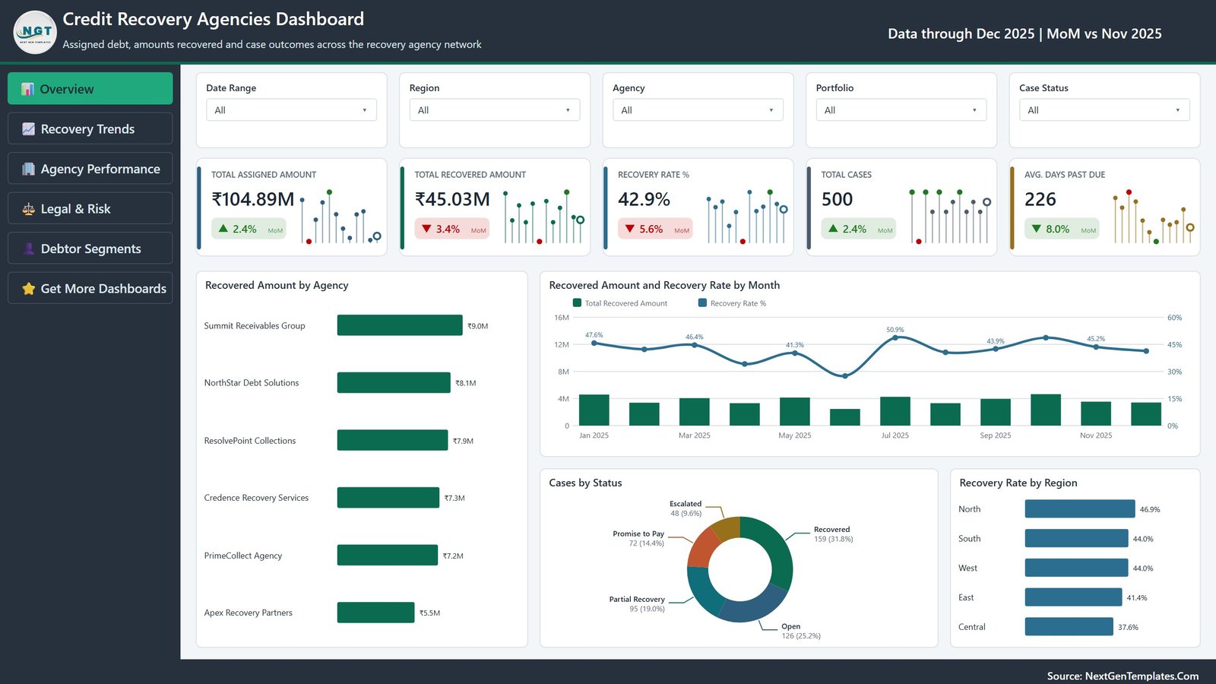Click the Get More Dashboards button
1216x684 pixels.
[90, 288]
